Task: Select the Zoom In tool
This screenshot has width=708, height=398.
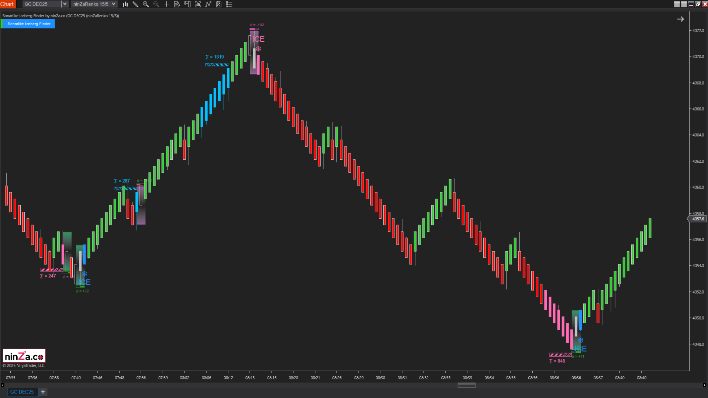Action: (146, 4)
